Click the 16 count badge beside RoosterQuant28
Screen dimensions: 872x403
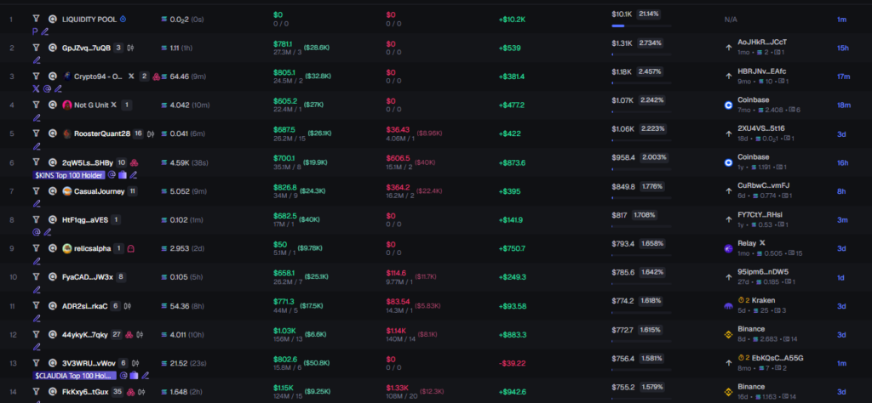139,133
